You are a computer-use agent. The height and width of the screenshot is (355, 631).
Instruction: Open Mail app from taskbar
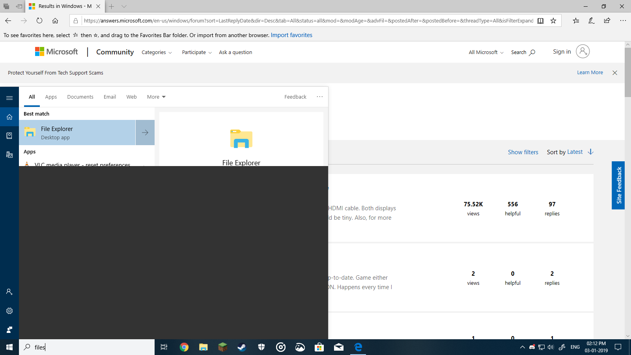tap(338, 347)
